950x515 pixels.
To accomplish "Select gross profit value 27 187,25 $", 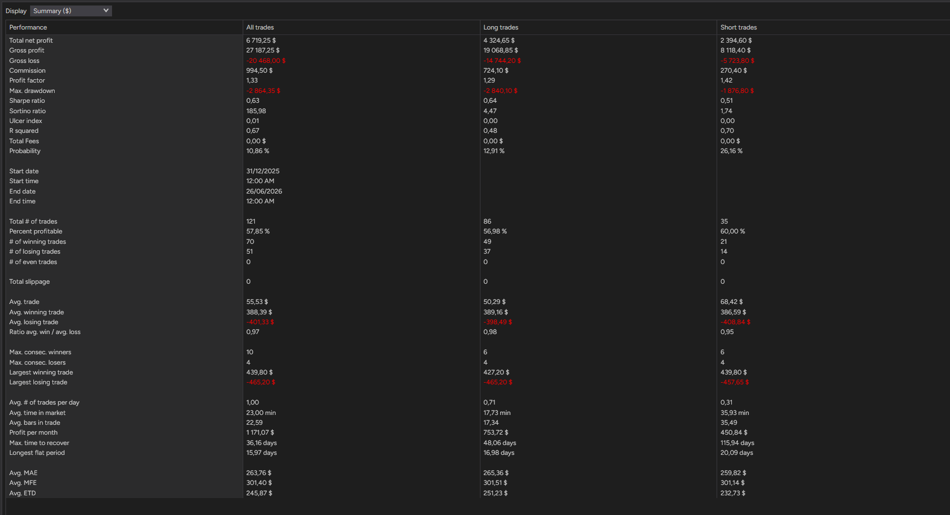I will [263, 50].
